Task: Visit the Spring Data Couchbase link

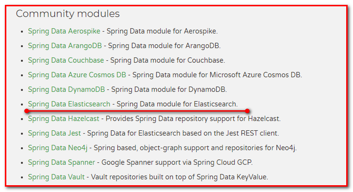Action: coord(66,60)
